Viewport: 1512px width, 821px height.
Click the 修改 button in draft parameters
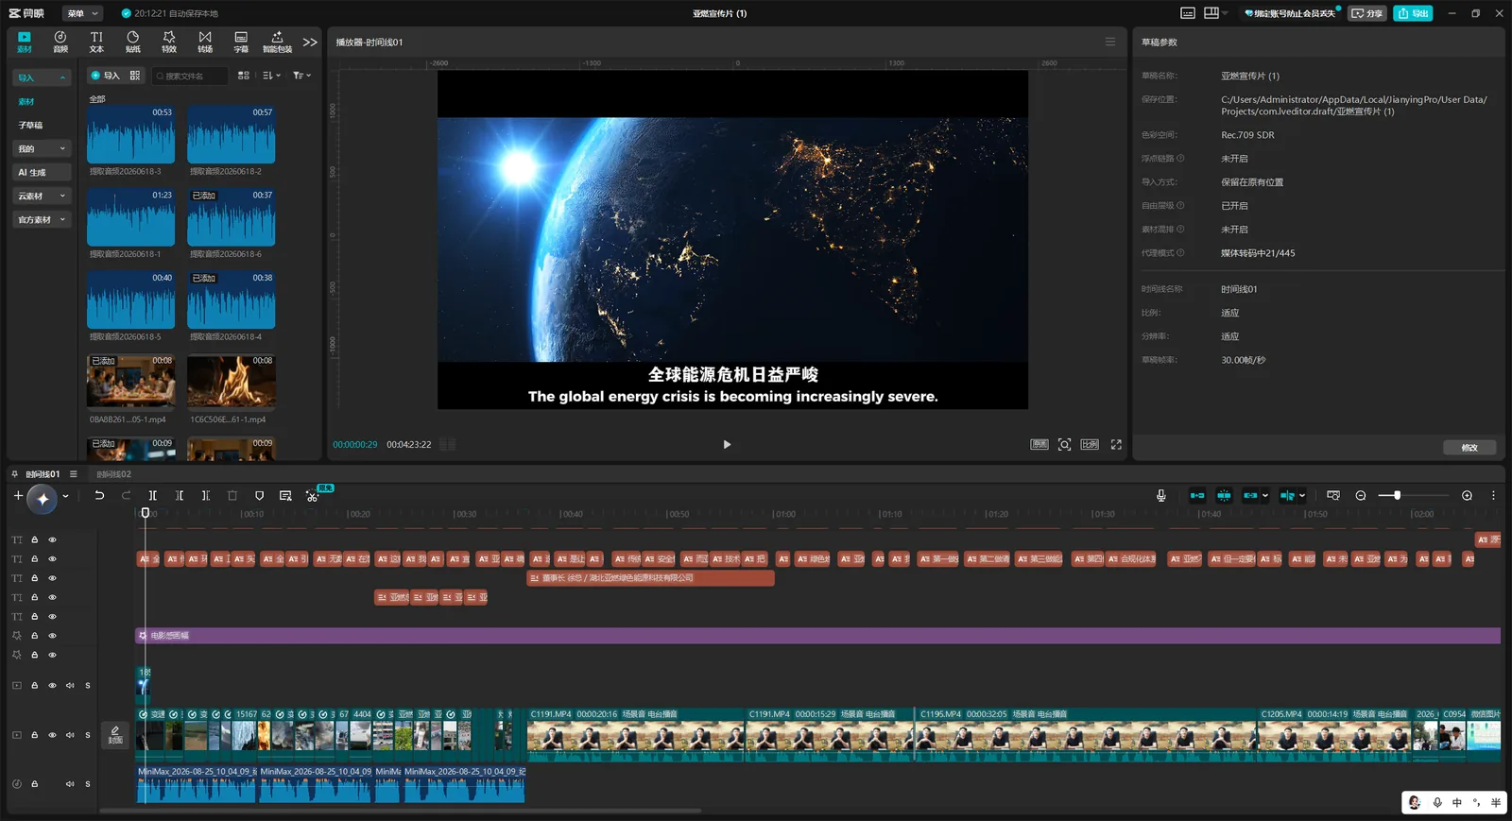[1469, 448]
